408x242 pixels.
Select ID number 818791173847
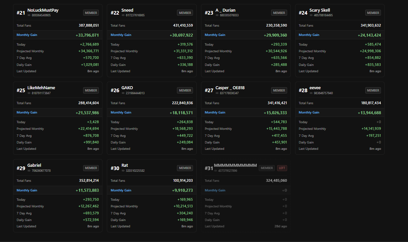(41, 93)
